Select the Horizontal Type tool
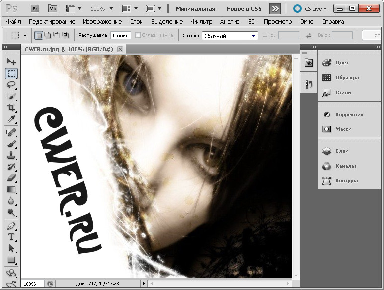 coord(11,237)
